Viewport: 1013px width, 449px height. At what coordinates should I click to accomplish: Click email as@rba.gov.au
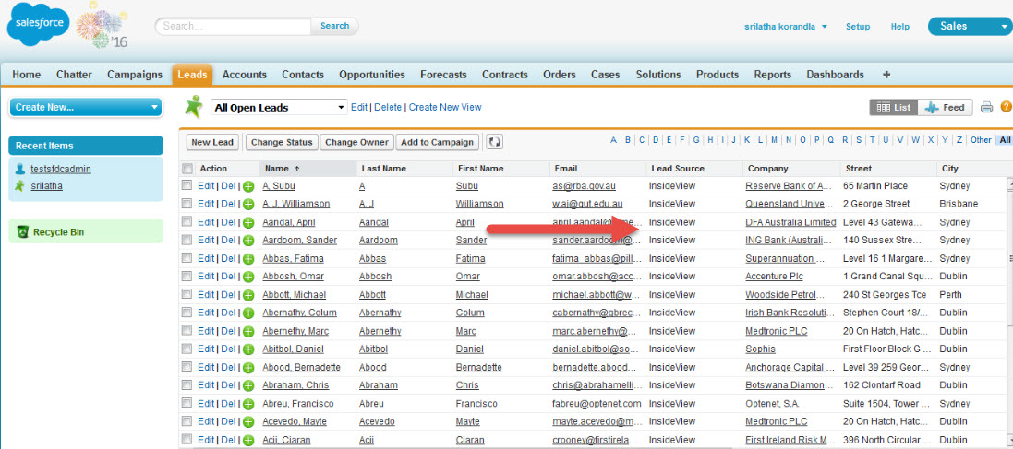(584, 186)
